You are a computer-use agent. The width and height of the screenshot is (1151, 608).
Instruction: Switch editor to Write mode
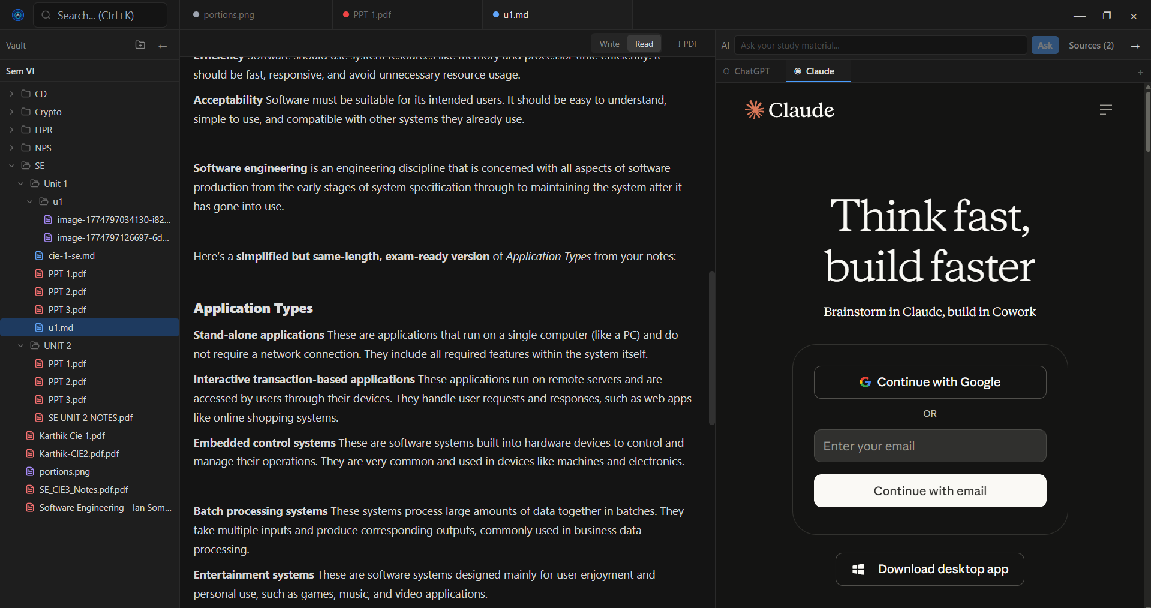click(609, 44)
